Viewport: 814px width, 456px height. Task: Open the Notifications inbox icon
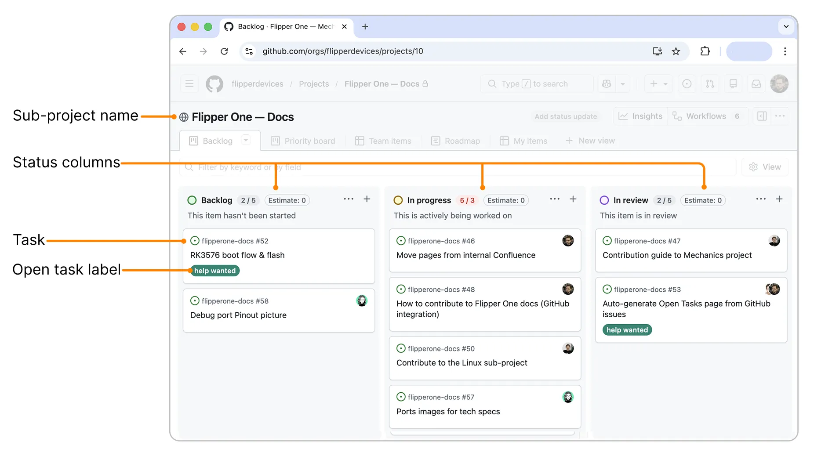pyautogui.click(x=756, y=84)
